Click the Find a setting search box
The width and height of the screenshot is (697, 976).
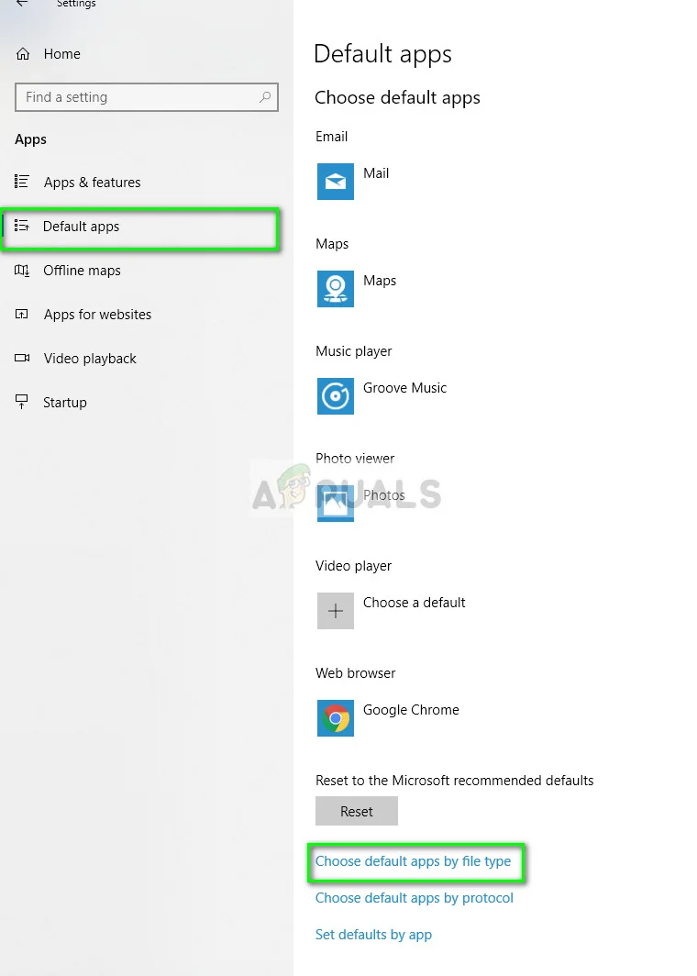(138, 97)
